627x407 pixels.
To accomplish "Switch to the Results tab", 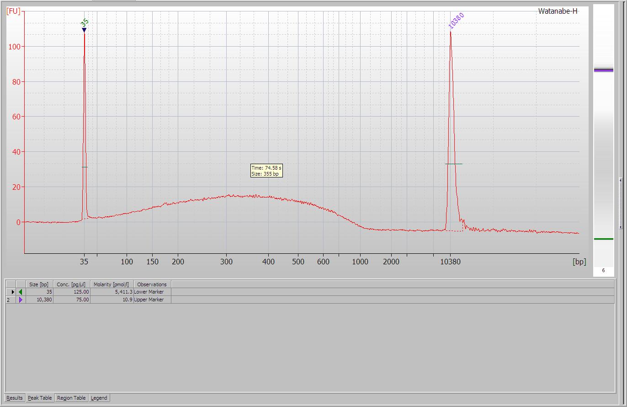I will click(15, 398).
